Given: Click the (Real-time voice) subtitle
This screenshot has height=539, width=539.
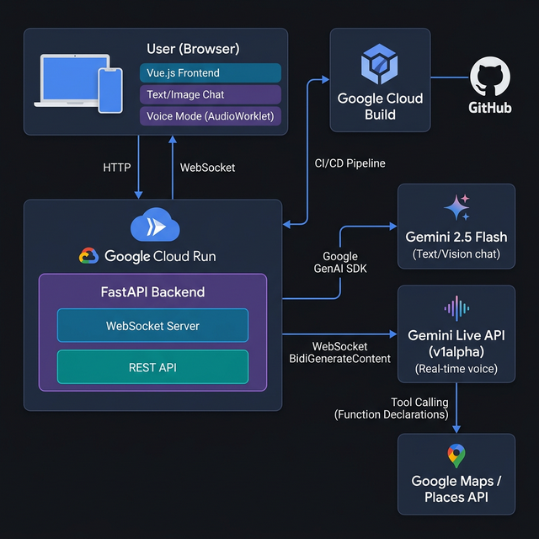Looking at the screenshot, I should (456, 369).
